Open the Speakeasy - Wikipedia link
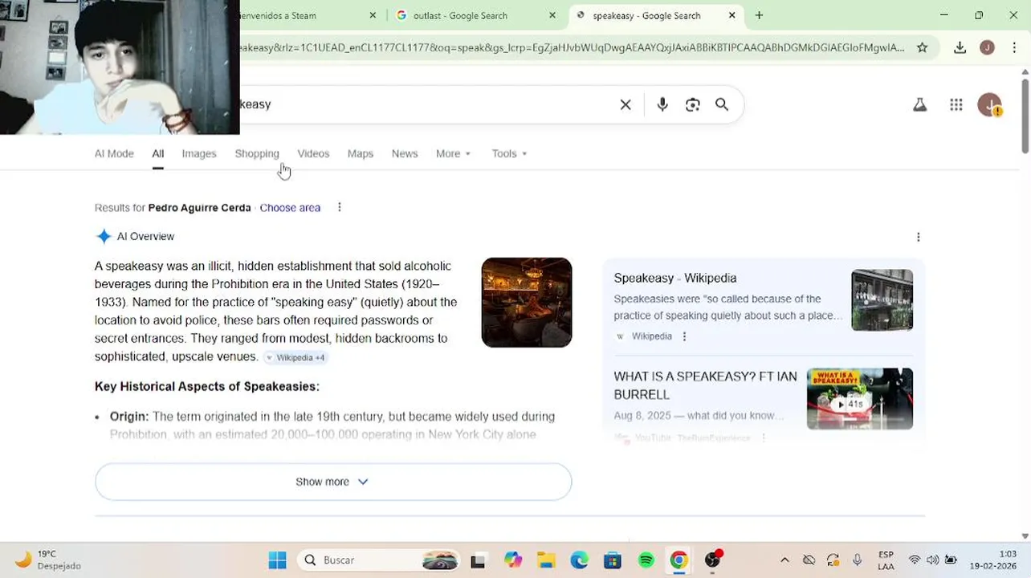1031x578 pixels. 675,278
